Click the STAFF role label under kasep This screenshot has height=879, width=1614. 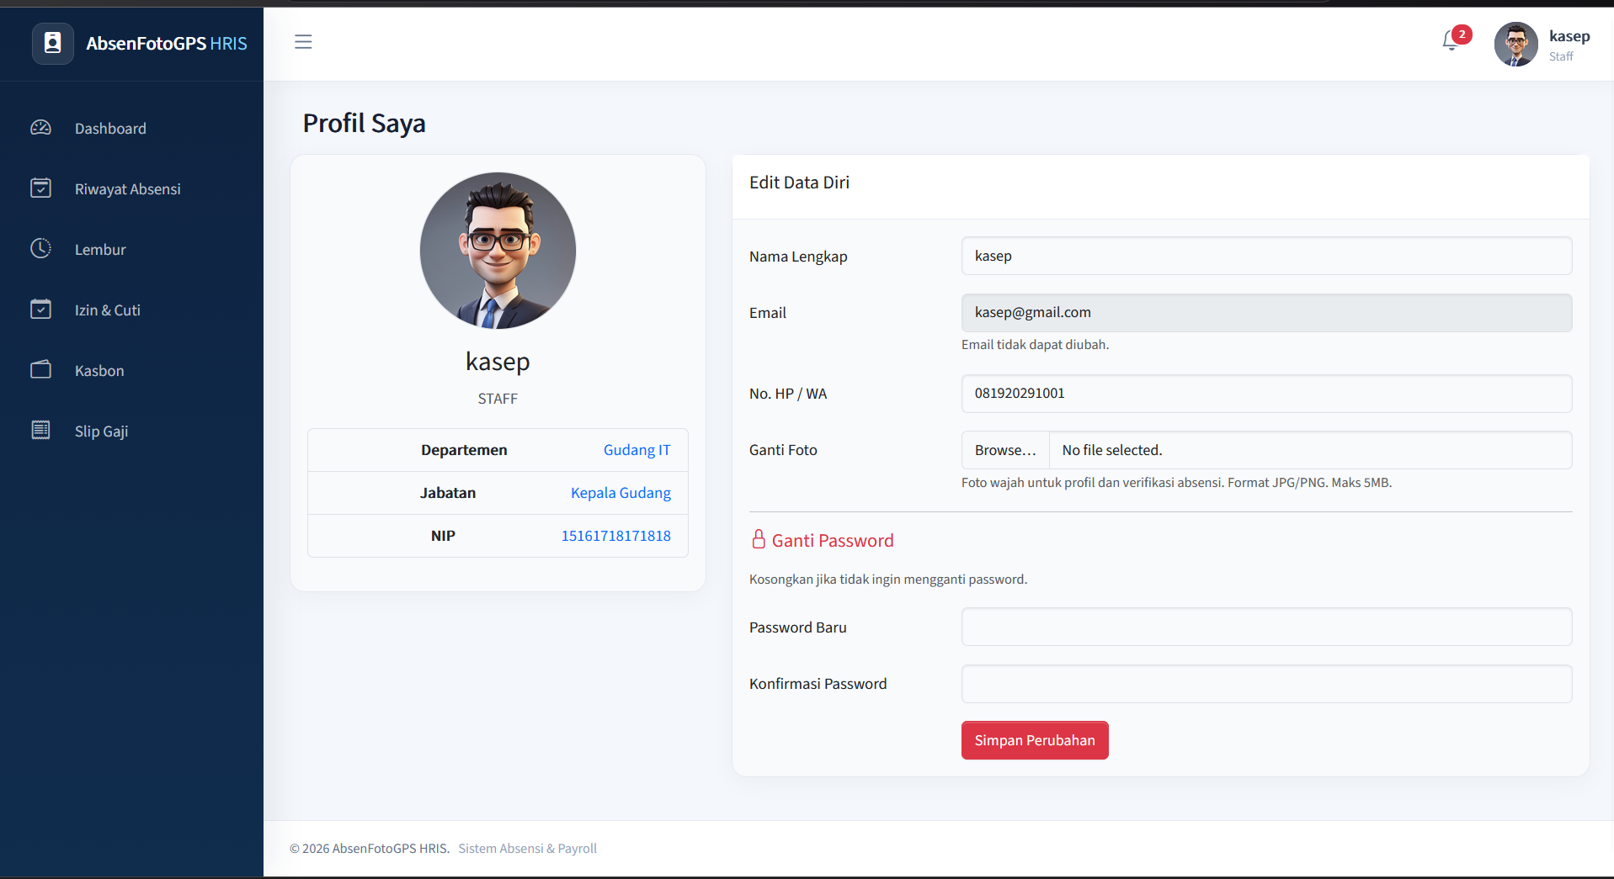498,399
